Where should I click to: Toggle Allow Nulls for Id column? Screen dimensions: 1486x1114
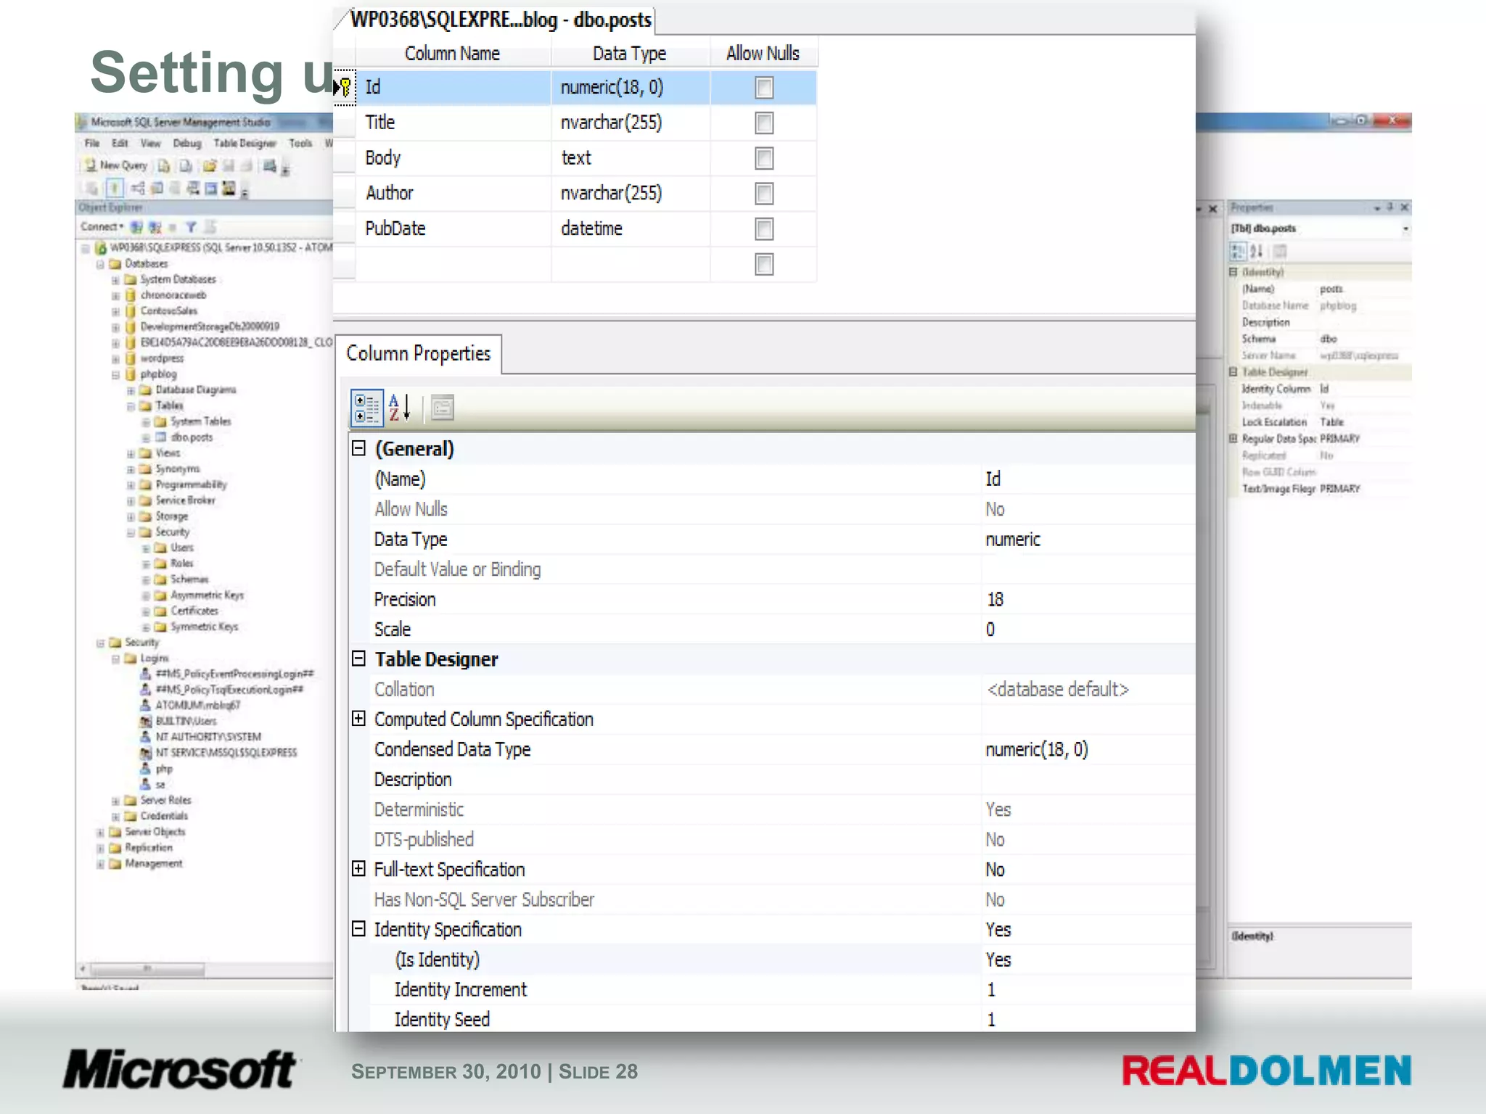(764, 88)
